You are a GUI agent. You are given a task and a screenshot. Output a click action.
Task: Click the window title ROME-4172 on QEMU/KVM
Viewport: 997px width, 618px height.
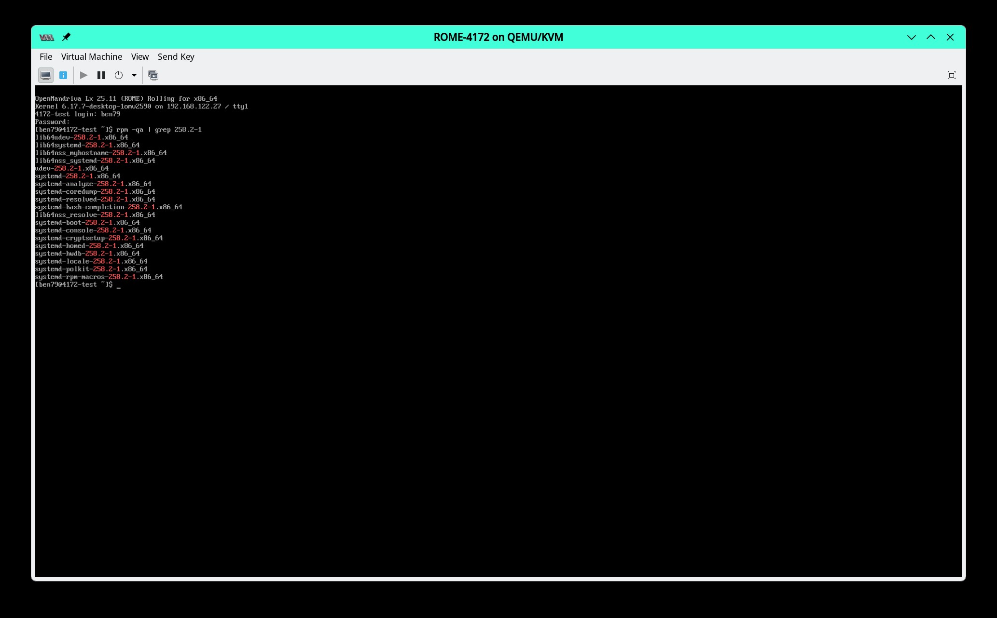coord(498,37)
